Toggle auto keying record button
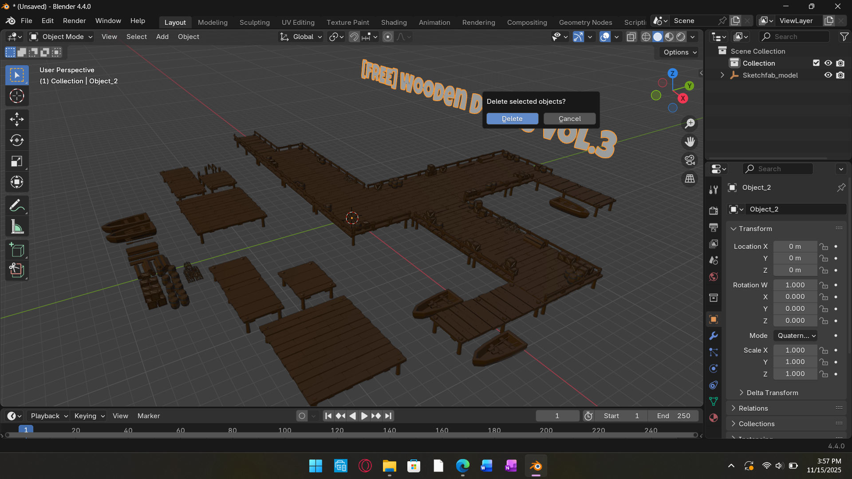852x479 pixels. pyautogui.click(x=302, y=416)
